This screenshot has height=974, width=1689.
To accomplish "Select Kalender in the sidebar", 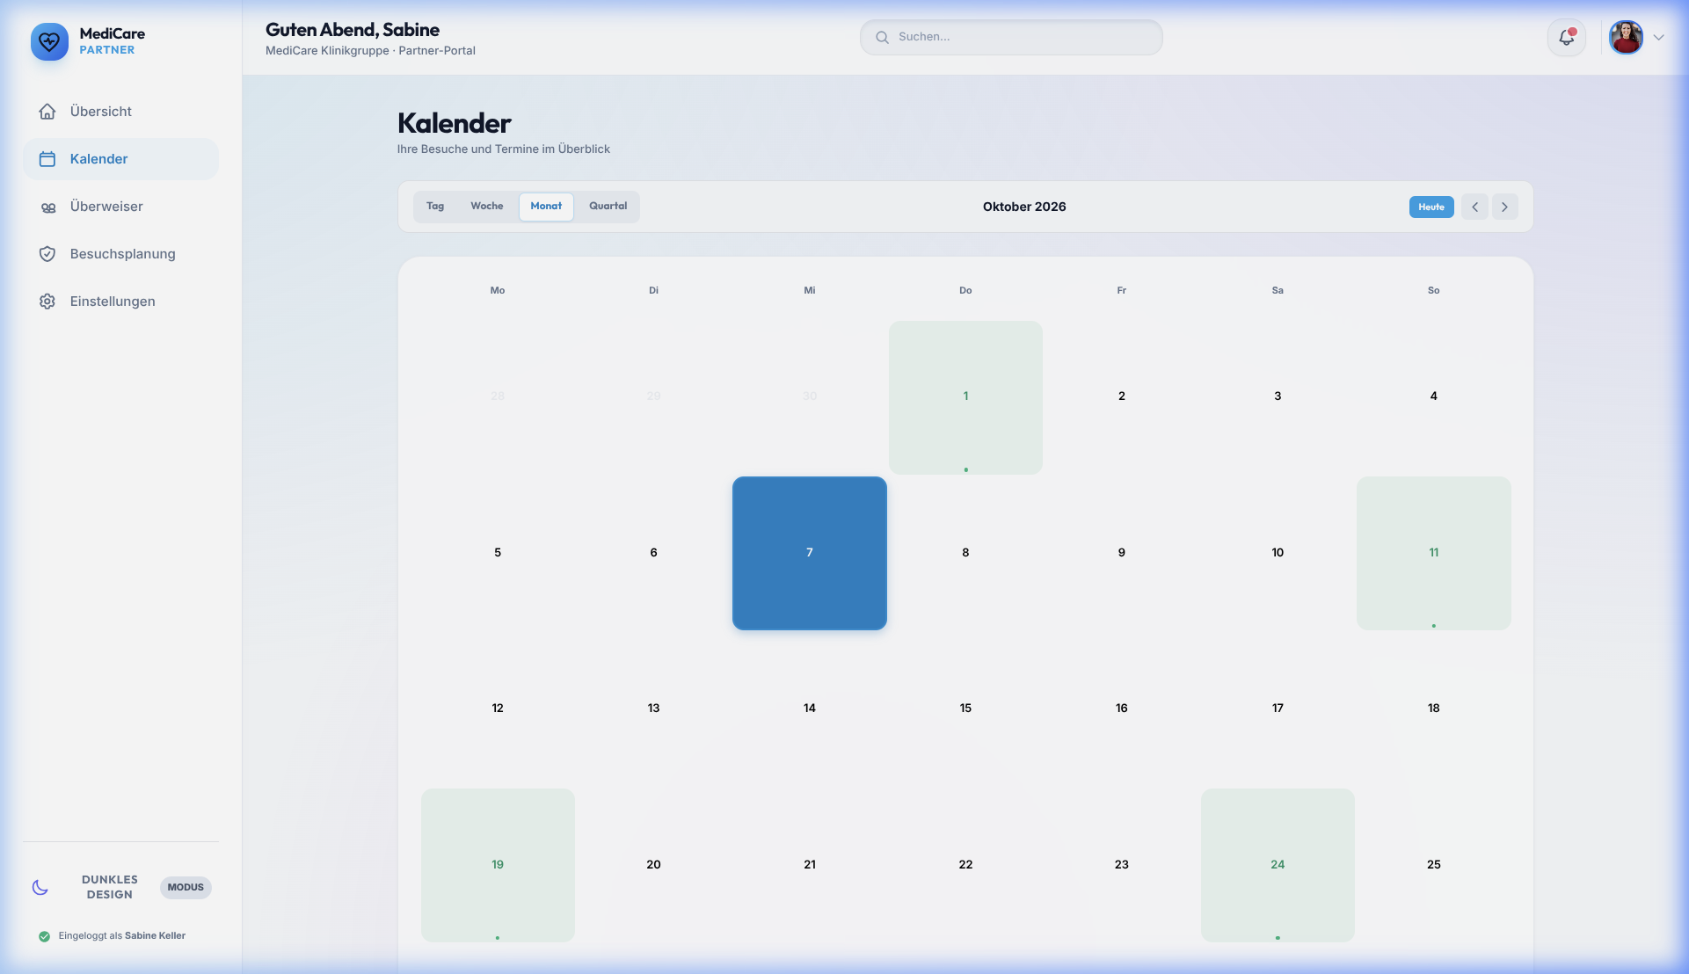I will (120, 159).
